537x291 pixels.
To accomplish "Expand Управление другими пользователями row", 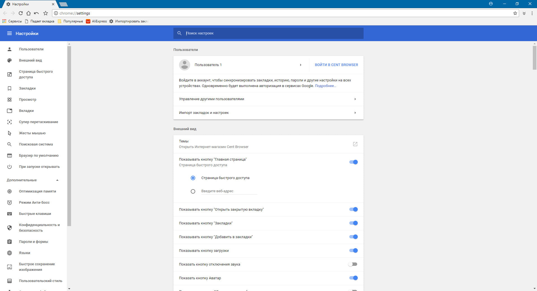I will tap(355, 99).
